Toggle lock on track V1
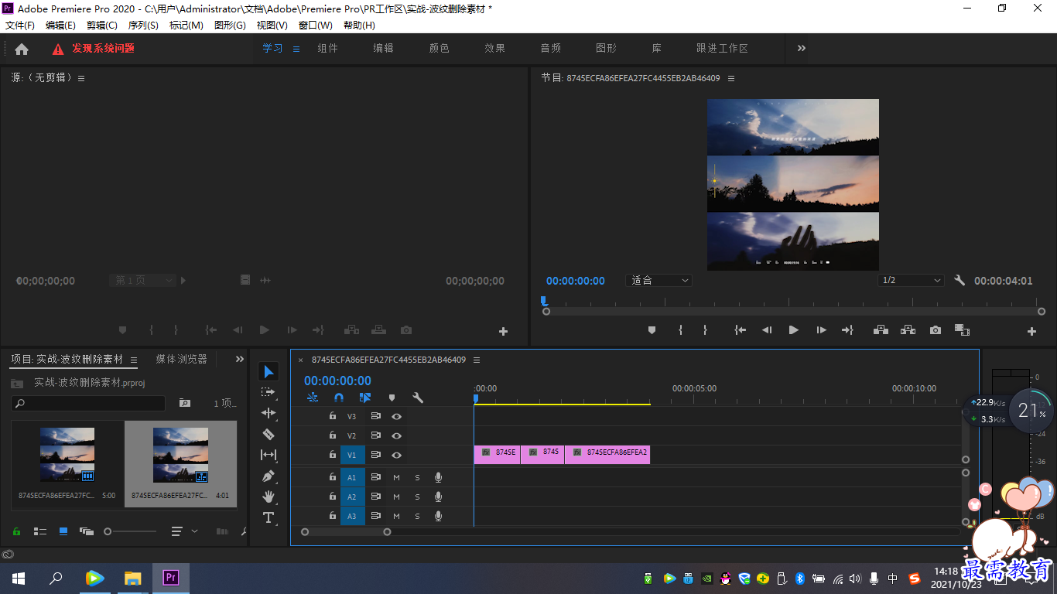 pos(333,456)
